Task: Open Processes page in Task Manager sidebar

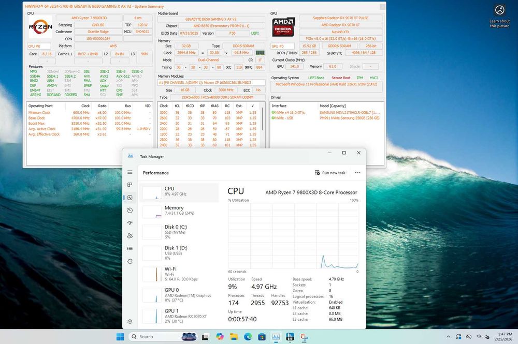Action: [130, 185]
